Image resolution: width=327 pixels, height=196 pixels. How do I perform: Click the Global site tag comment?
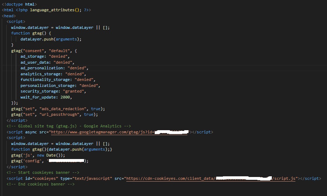coord(69,126)
